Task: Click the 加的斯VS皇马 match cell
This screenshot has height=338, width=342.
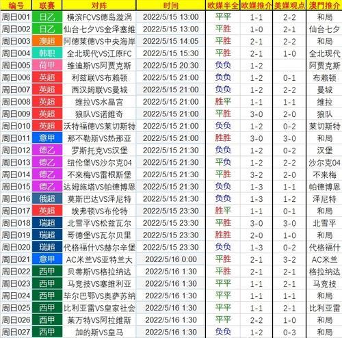Action: click(x=99, y=332)
